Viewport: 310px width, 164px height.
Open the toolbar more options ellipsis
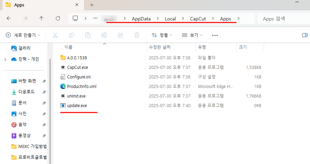coord(215,35)
